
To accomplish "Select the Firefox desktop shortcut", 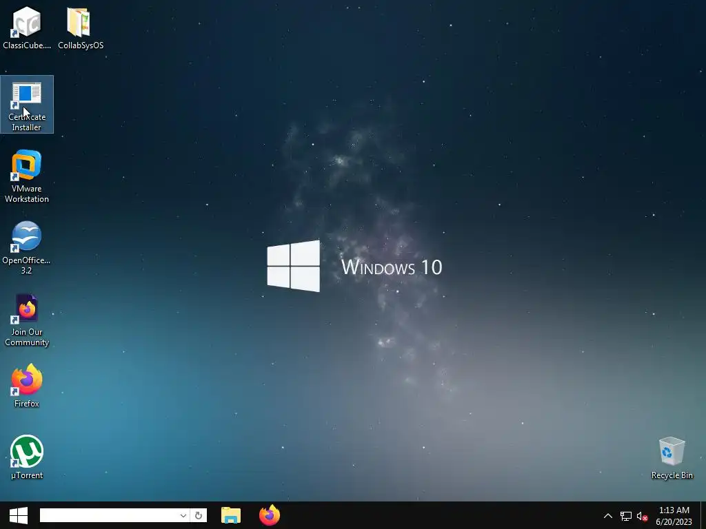I will tap(27, 386).
